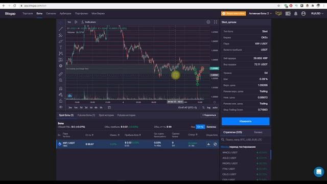Focus the strategies search field
327x184 pixels.
(x=245, y=140)
